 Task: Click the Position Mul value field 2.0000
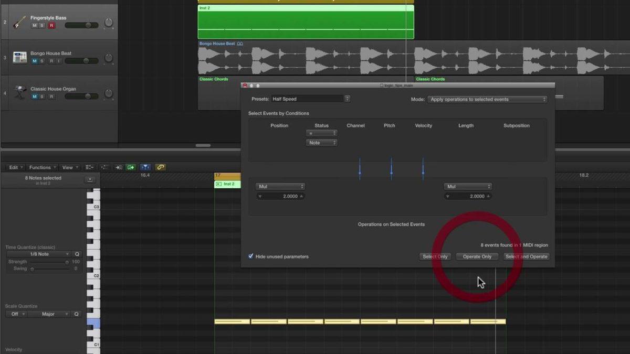click(280, 196)
